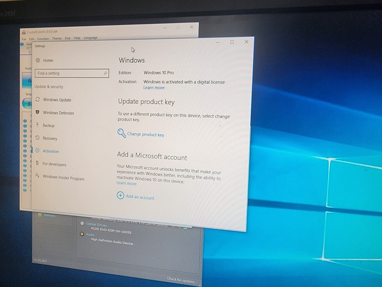Click Check for updates in Speccy window
Image resolution: width=382 pixels, height=287 pixels.
pyautogui.click(x=182, y=280)
